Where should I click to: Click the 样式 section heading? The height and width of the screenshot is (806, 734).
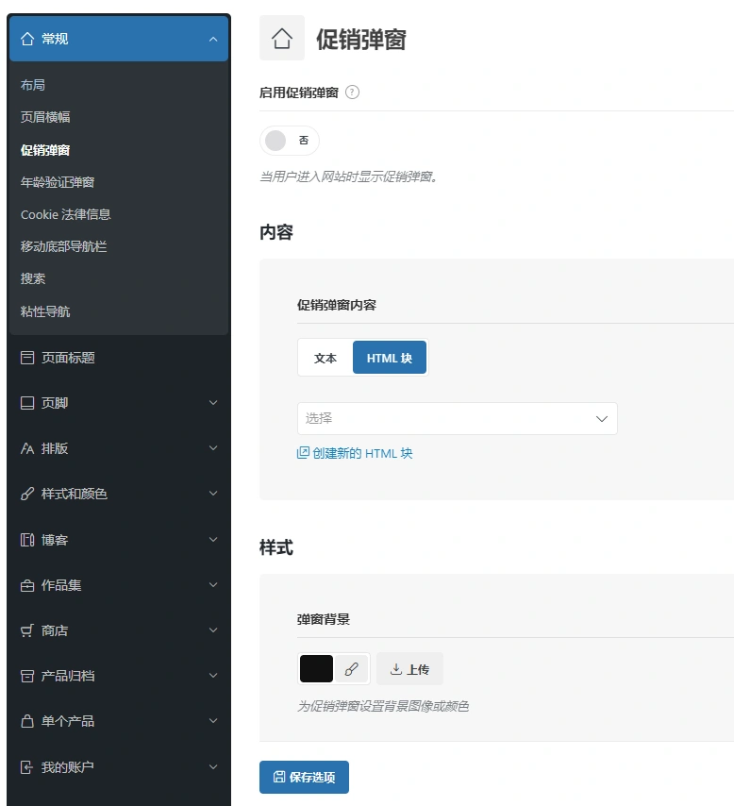[x=276, y=547]
